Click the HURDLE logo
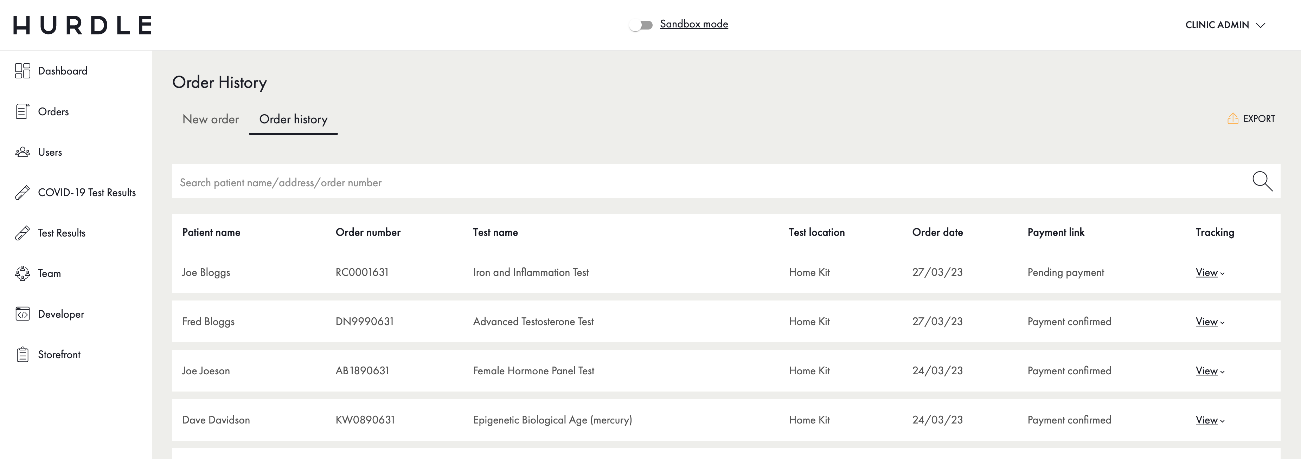This screenshot has width=1301, height=459. coord(82,25)
